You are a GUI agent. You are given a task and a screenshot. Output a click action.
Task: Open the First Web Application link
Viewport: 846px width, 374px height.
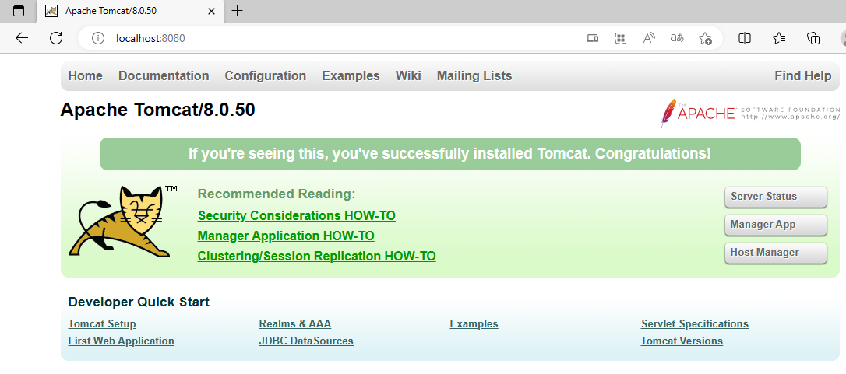121,341
